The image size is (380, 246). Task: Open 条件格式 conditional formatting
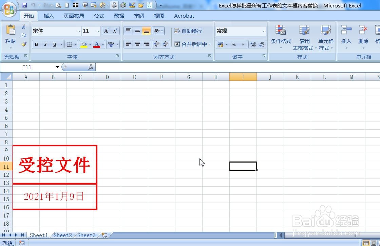click(281, 37)
